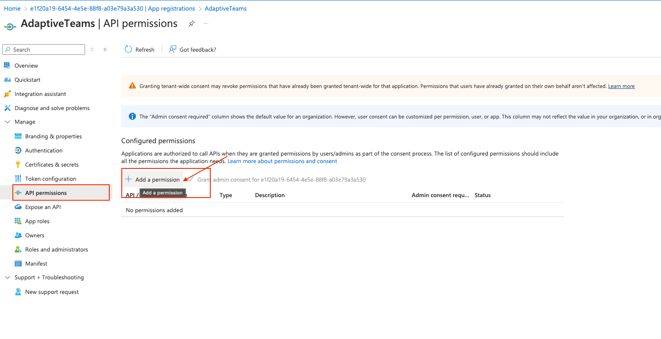Image resolution: width=661 pixels, height=339 pixels.
Task: Click the Token configuration bars icon
Action: (18, 179)
